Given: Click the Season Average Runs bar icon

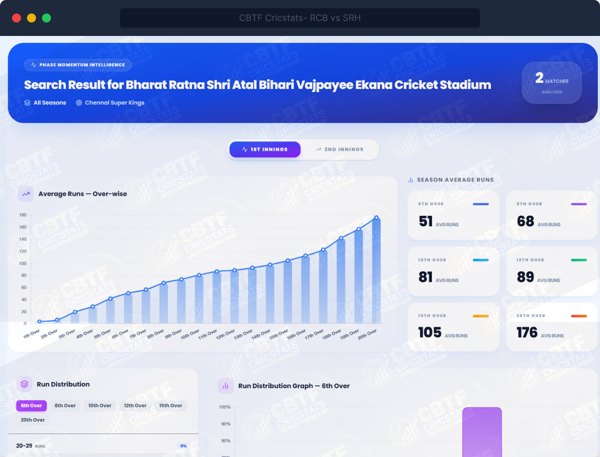Looking at the screenshot, I should click(411, 180).
